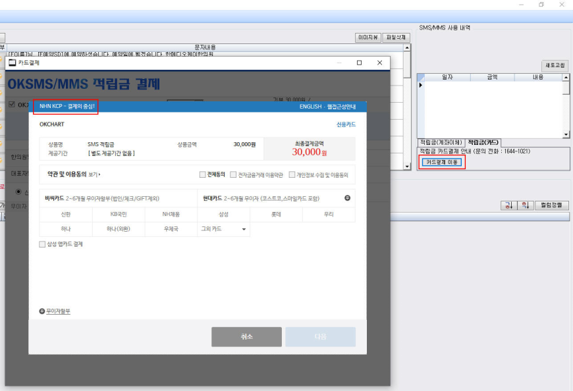
Task: Click message list scrollbar down arrow
Action: click(407, 166)
